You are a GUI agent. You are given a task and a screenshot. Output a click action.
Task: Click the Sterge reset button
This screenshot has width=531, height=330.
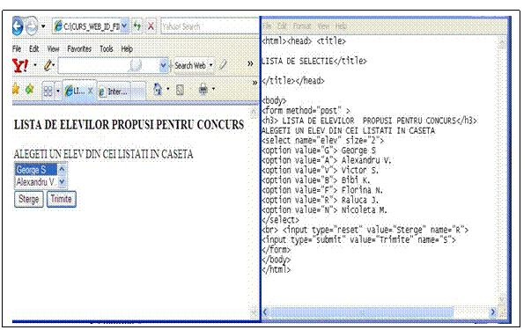[x=29, y=199]
